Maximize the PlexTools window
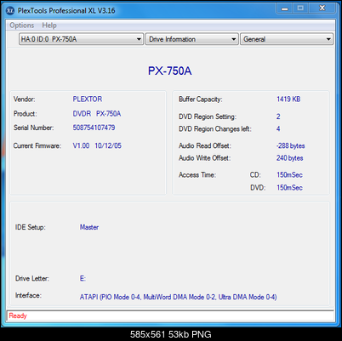 coord(301,9)
